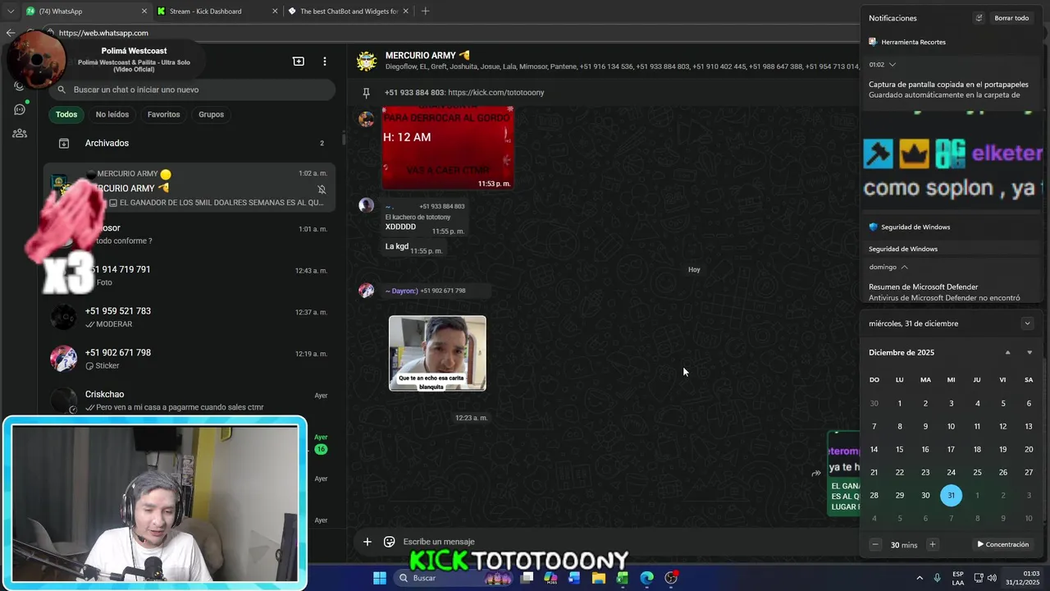Screen dimensions: 1050x591
Task: Open notification settings icon beside Borrar todo
Action: 979,18
